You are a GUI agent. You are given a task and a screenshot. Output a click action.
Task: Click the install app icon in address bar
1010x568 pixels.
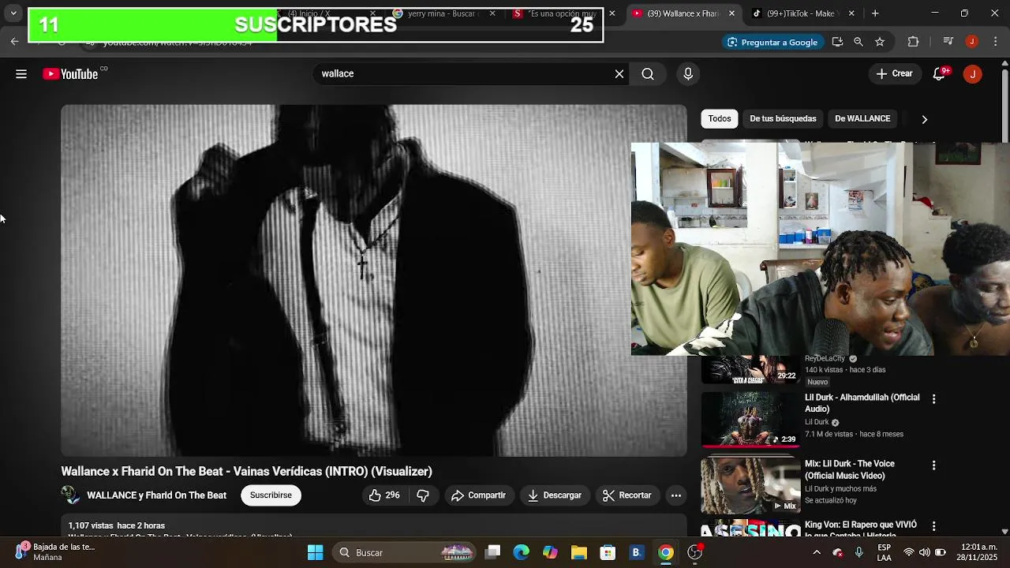click(x=838, y=42)
